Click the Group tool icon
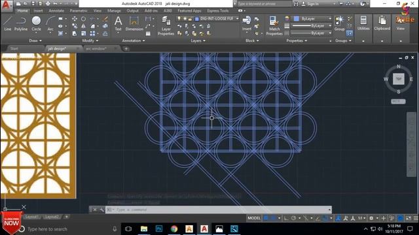This screenshot has width=419, height=235. tap(339, 23)
